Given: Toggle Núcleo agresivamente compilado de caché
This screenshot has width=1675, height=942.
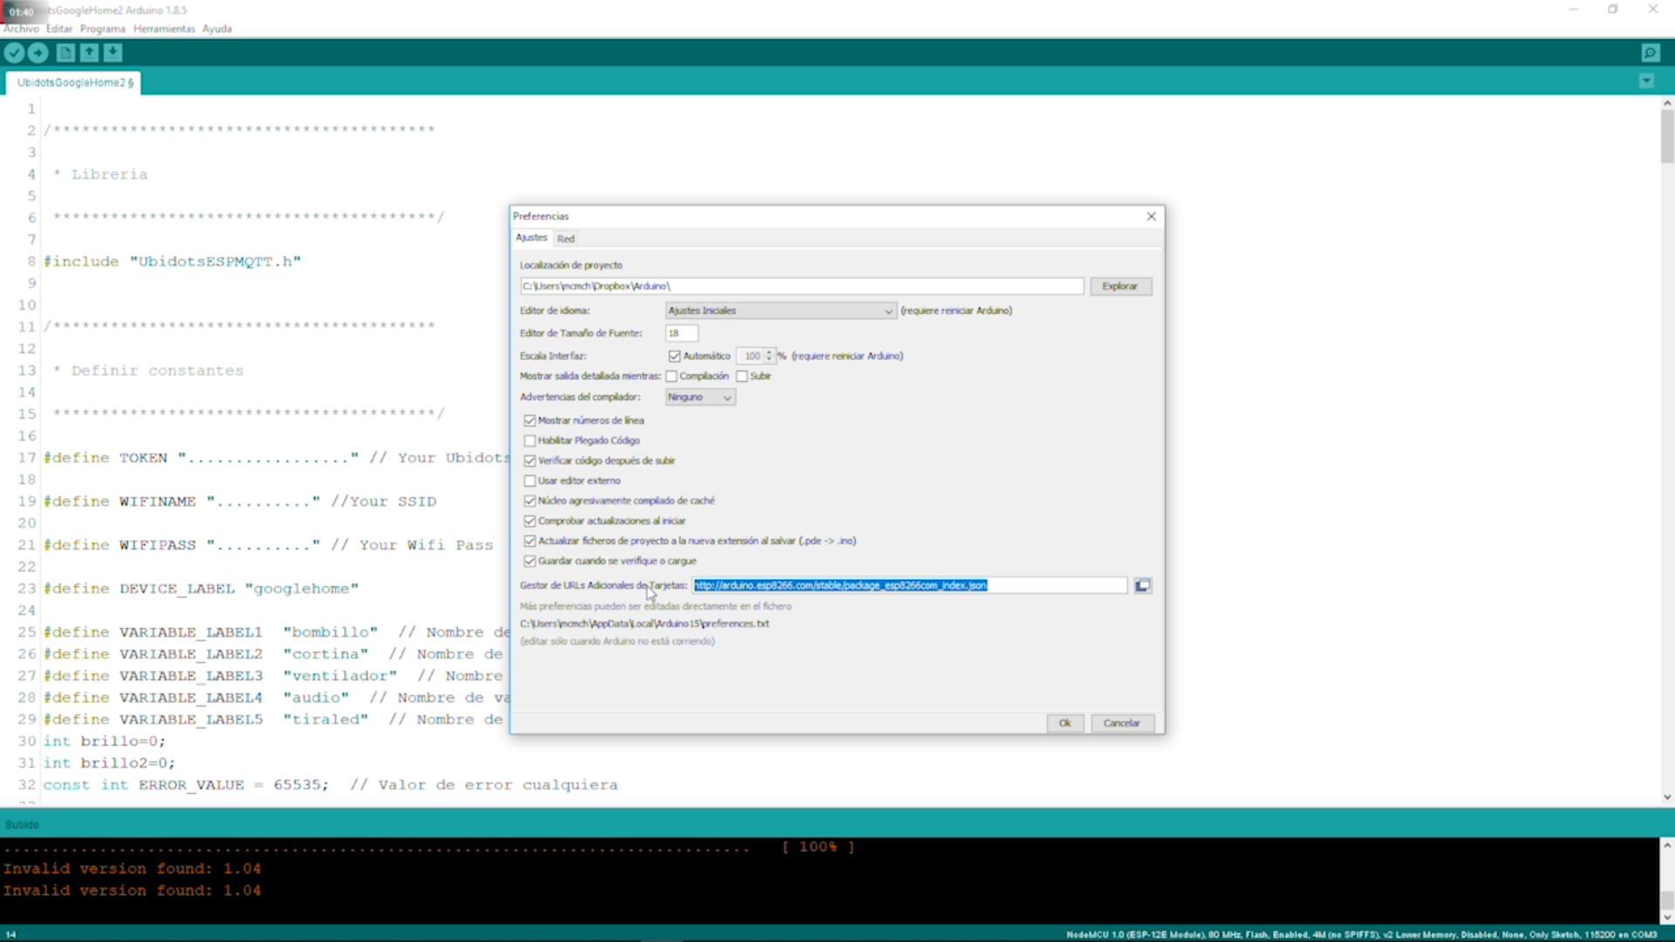Looking at the screenshot, I should coord(530,501).
